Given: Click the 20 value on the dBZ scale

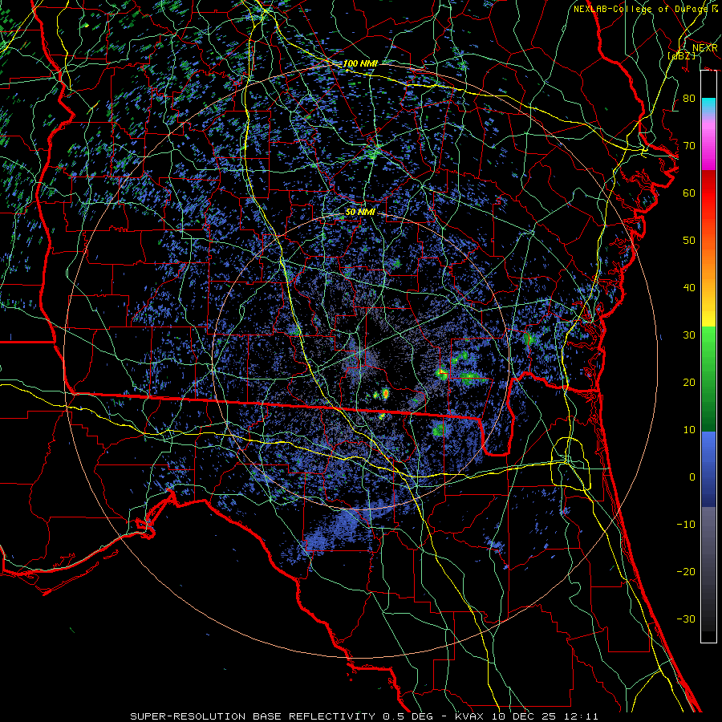Looking at the screenshot, I should [x=689, y=382].
